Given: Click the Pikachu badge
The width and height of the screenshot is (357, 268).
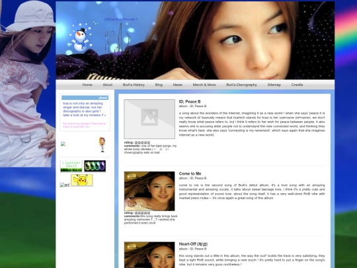Looking at the screenshot, I should (x=82, y=180).
